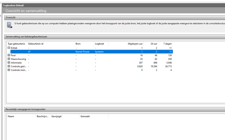Expand the Informatie event type row

pos(9,63)
